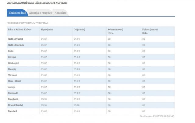Image resolution: width=195 pixels, height=123 pixels.
Task: Click the Hyrje (min) column header
Action: point(46,29)
